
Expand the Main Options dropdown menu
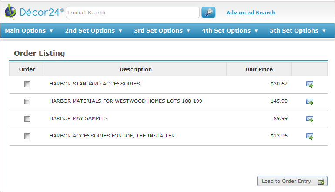tap(29, 31)
